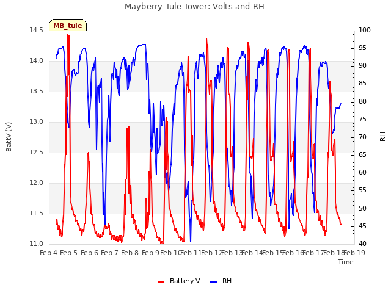Click the 14.0 left axis value
391x293 pixels.
(x=36, y=61)
